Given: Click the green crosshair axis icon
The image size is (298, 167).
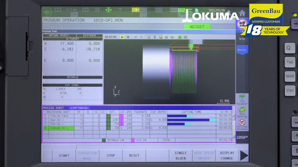Looking at the screenshot, I should point(109,10).
